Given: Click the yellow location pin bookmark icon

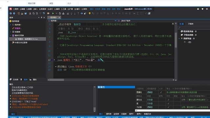Looking at the screenshot, I should tap(90, 13).
